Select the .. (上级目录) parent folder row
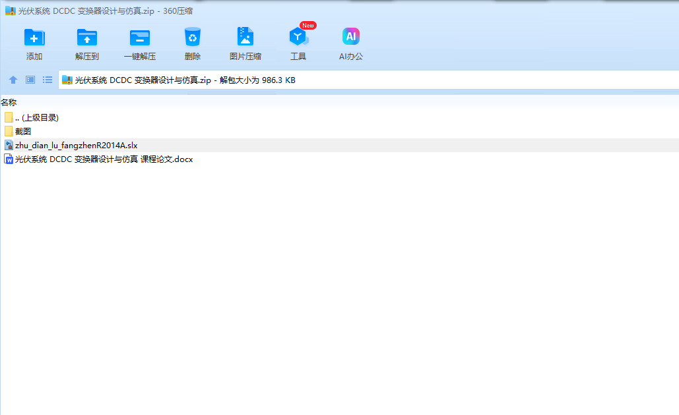679x415 pixels. pyautogui.click(x=339, y=117)
